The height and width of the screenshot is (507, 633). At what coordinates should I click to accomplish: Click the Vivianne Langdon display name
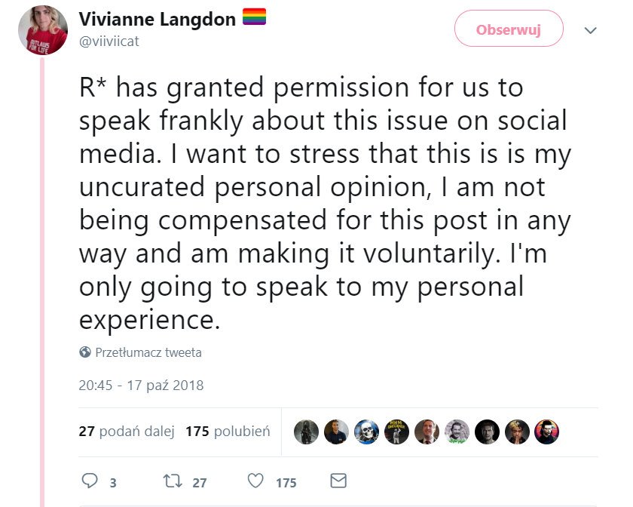157,20
